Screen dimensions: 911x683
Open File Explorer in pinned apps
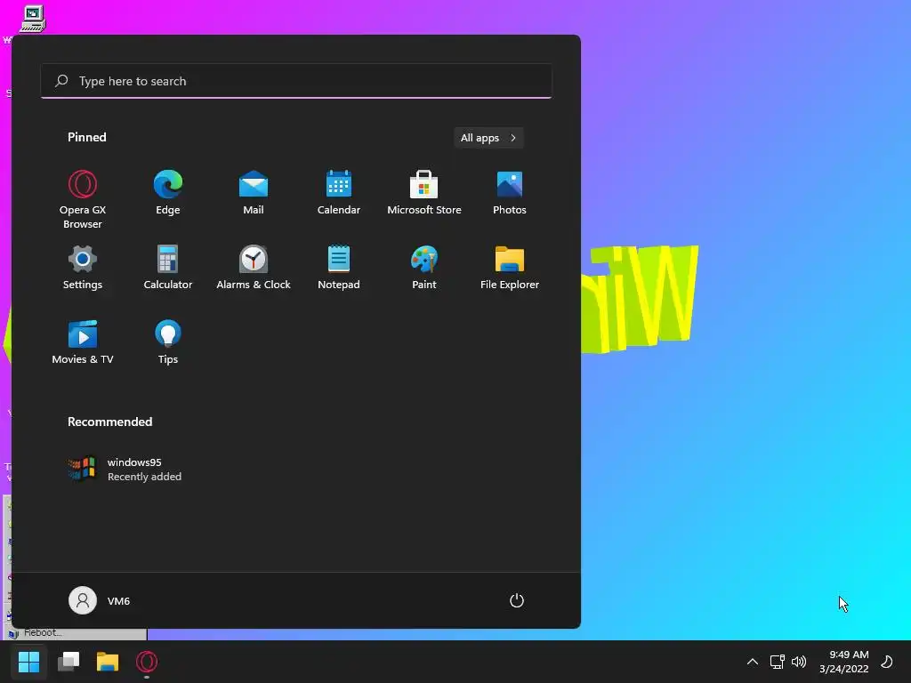[x=510, y=267]
